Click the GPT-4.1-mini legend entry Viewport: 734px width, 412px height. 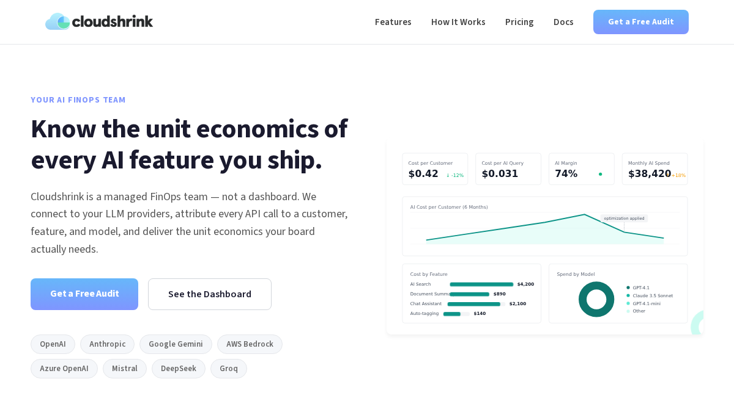643,303
